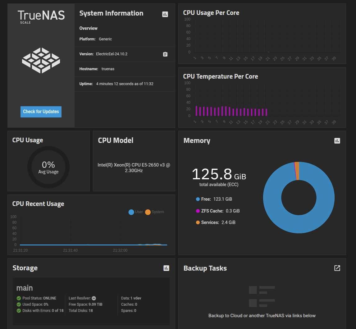Click the Last Resilver minus icon
The image size is (356, 329).
[x=94, y=298]
